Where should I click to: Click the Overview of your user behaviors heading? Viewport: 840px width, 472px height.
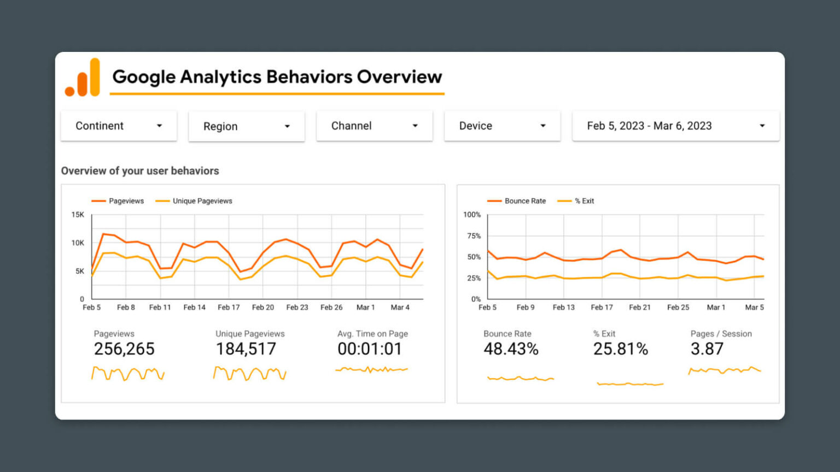(x=140, y=170)
